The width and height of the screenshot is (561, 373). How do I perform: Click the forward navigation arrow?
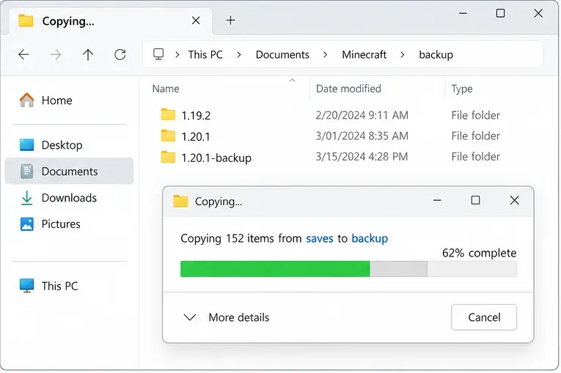click(56, 55)
